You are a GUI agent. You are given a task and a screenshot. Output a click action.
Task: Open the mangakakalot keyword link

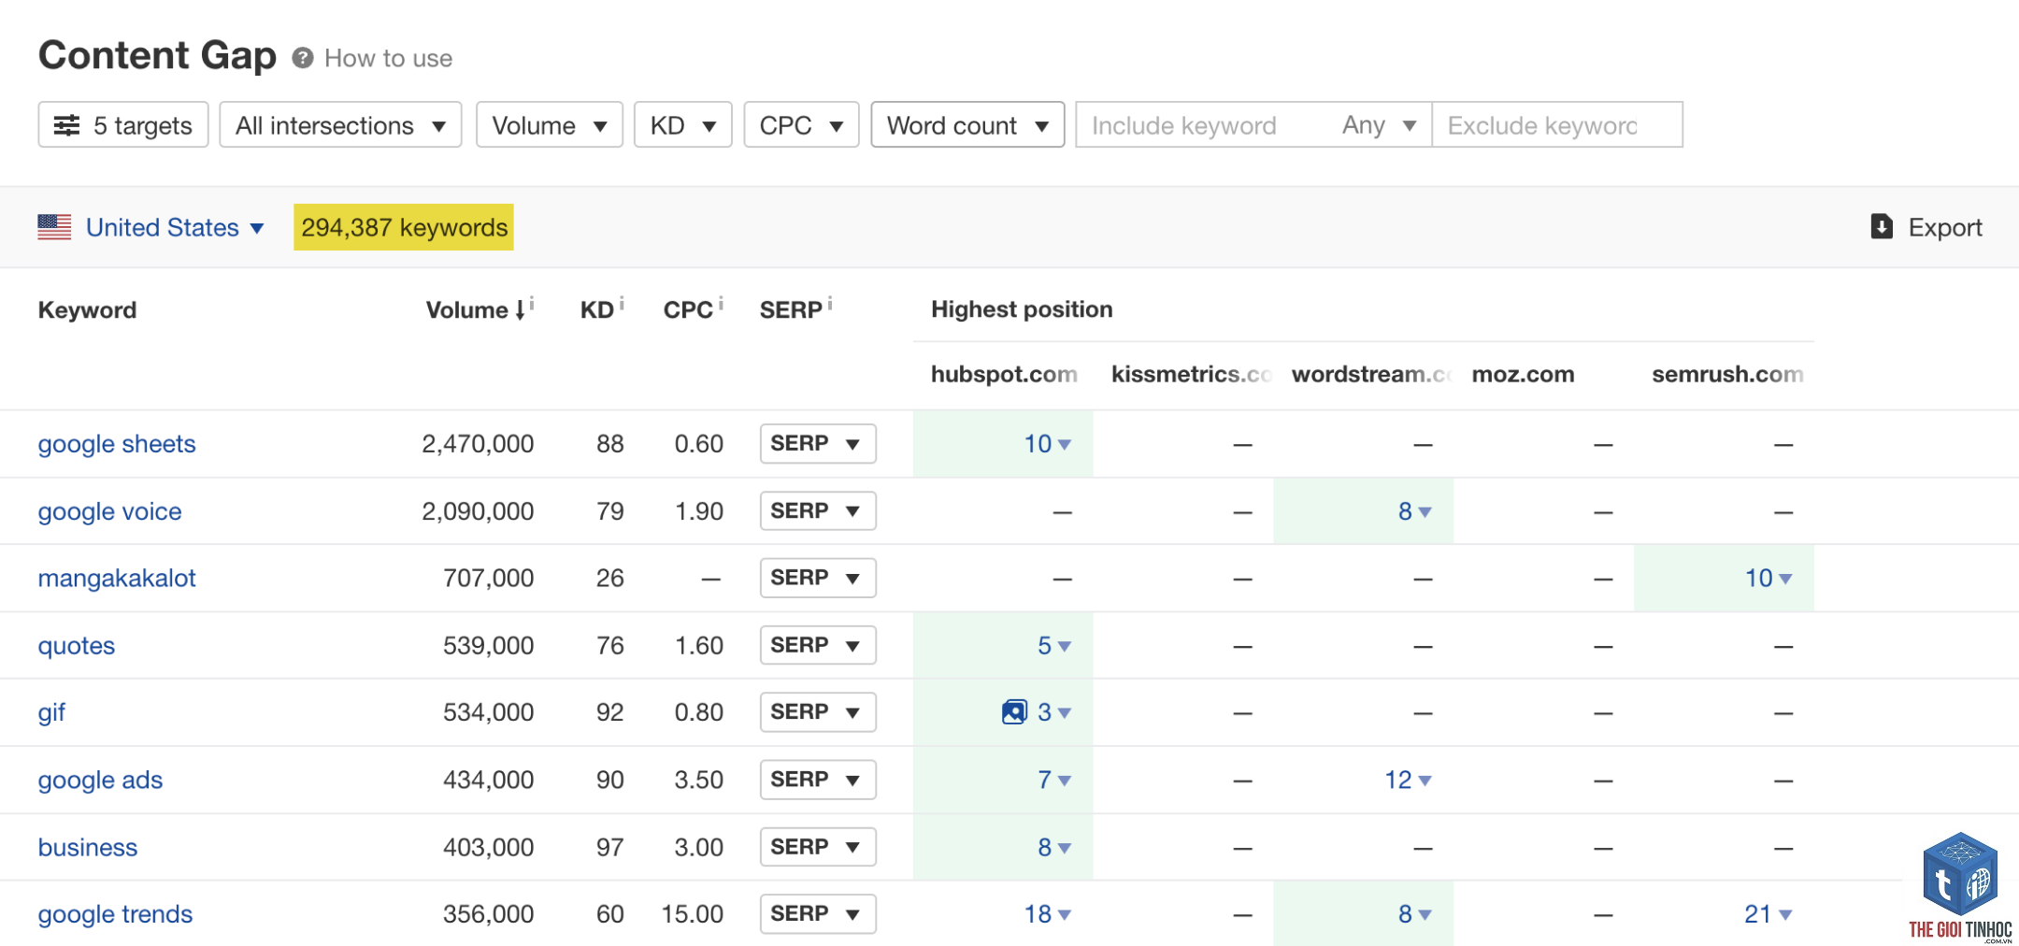tap(117, 578)
